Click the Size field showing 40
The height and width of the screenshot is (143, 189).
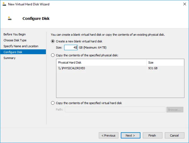(71, 47)
